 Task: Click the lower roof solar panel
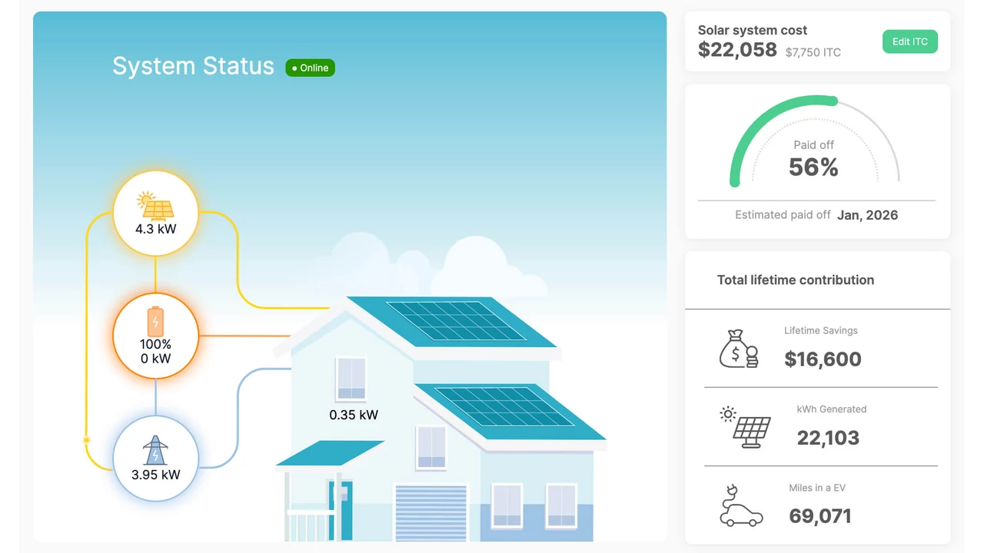click(504, 407)
